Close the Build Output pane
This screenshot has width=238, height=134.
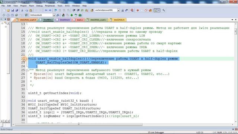tap(236, 129)
